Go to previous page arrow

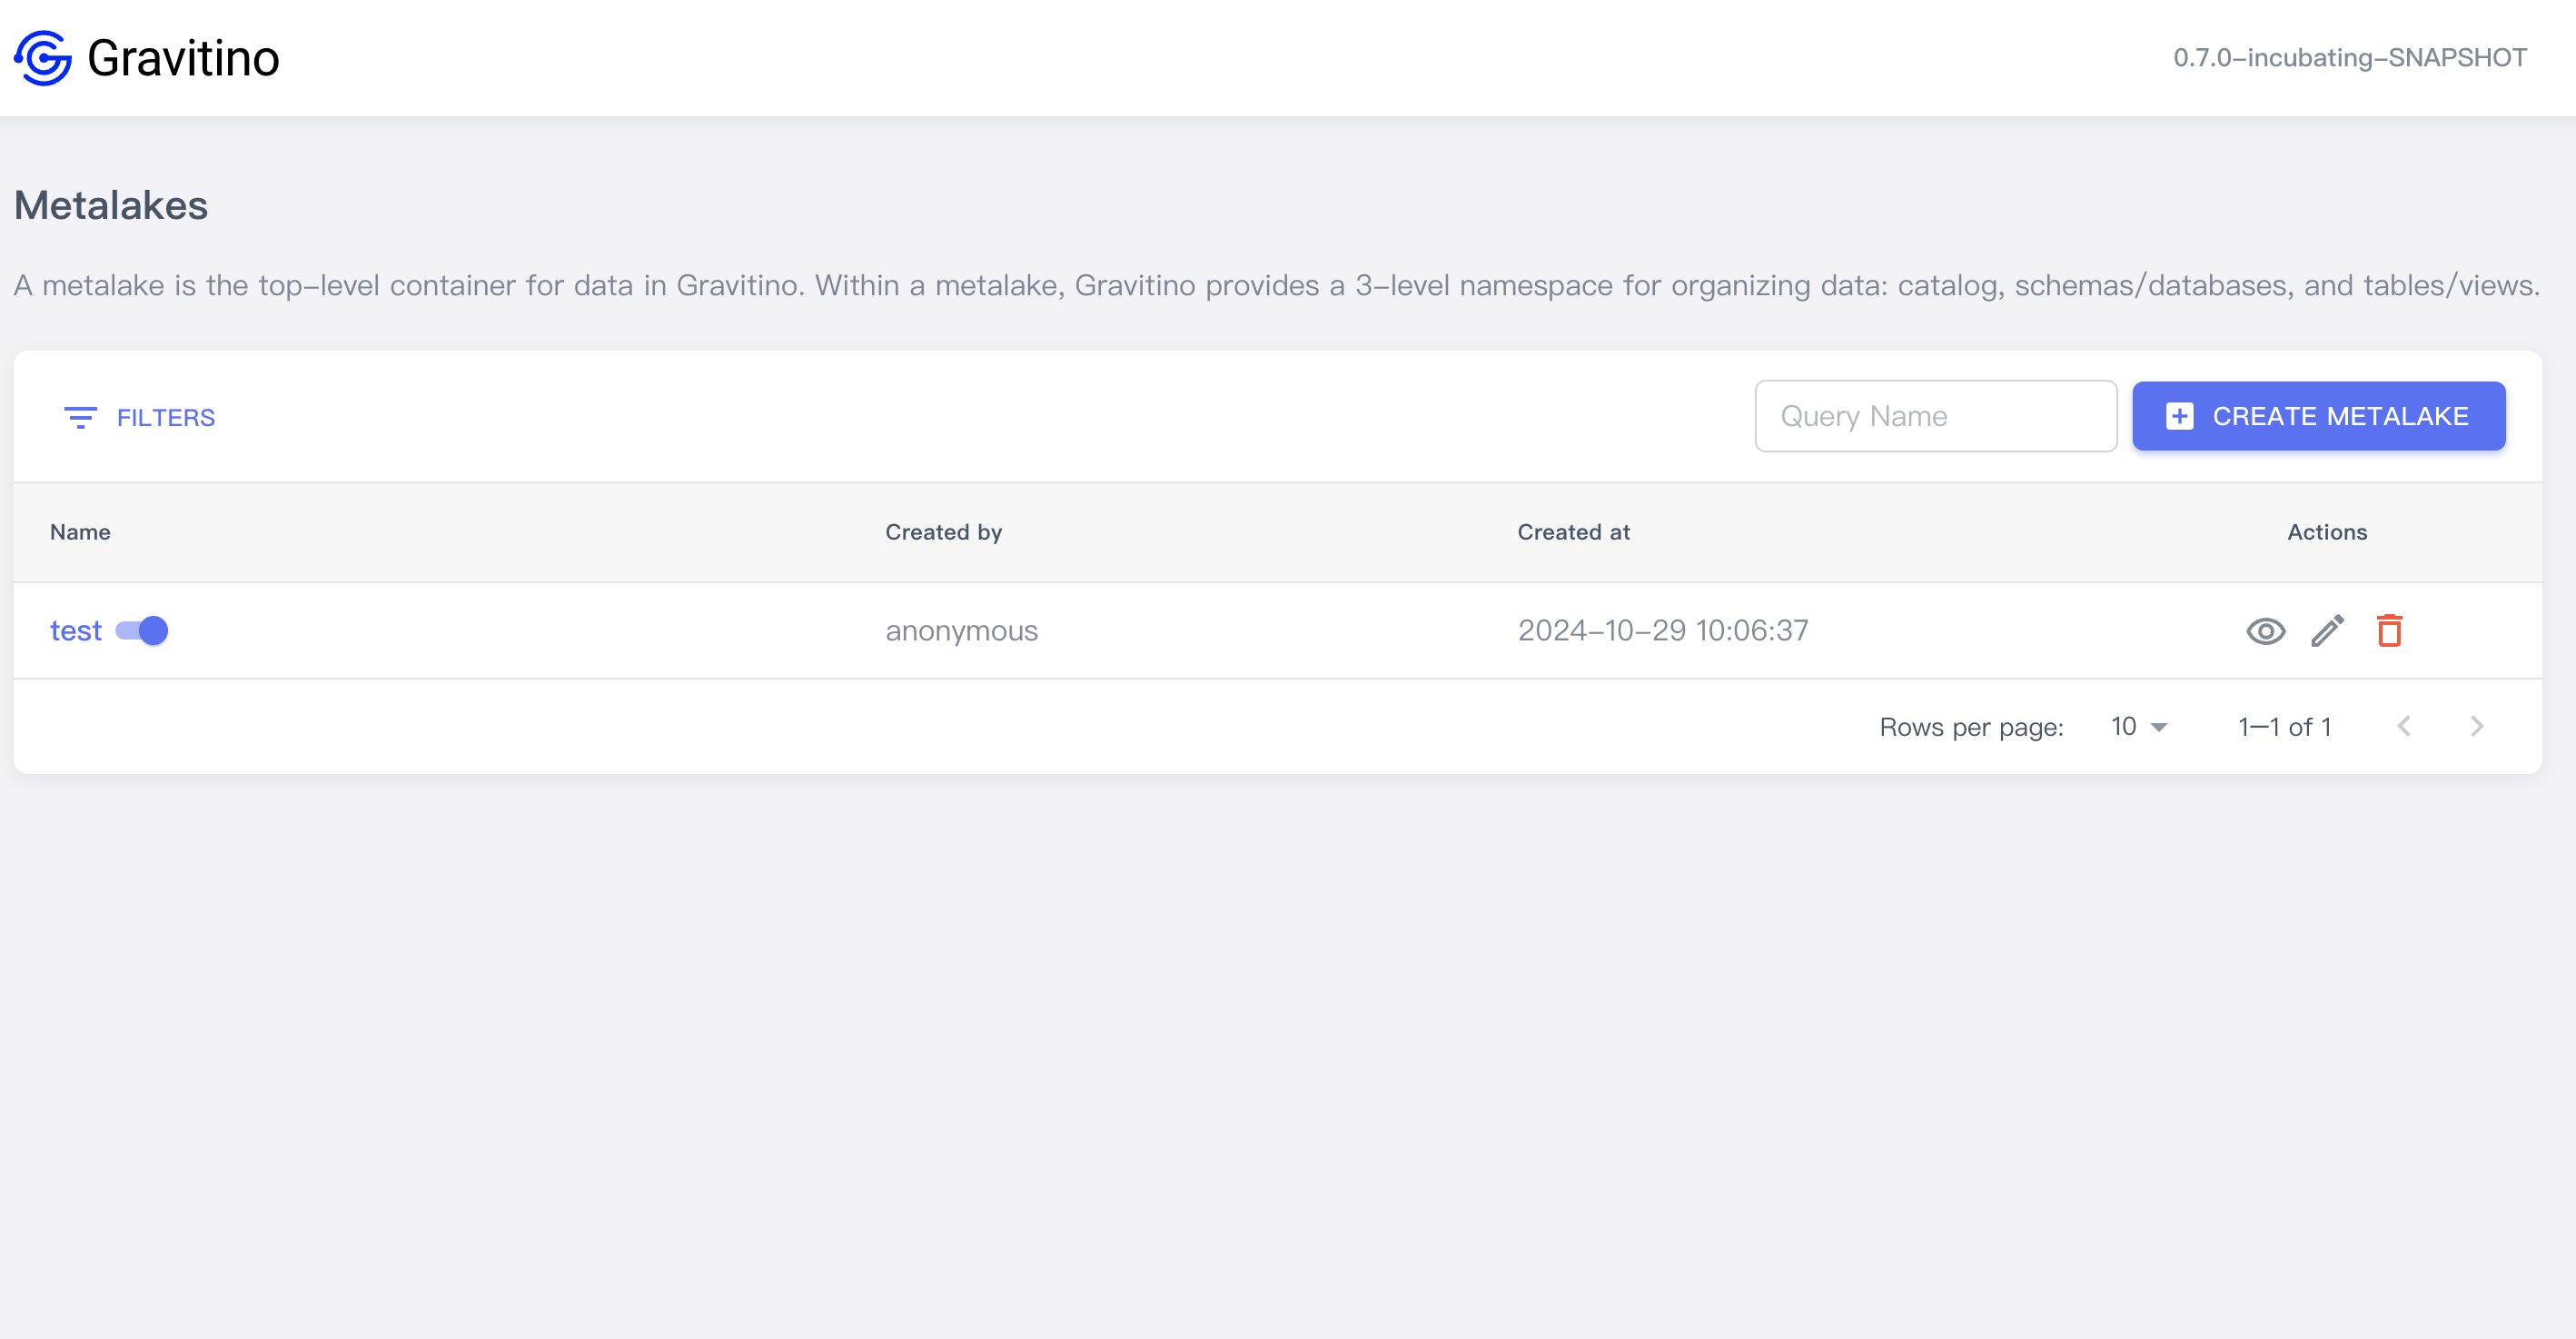[2404, 726]
